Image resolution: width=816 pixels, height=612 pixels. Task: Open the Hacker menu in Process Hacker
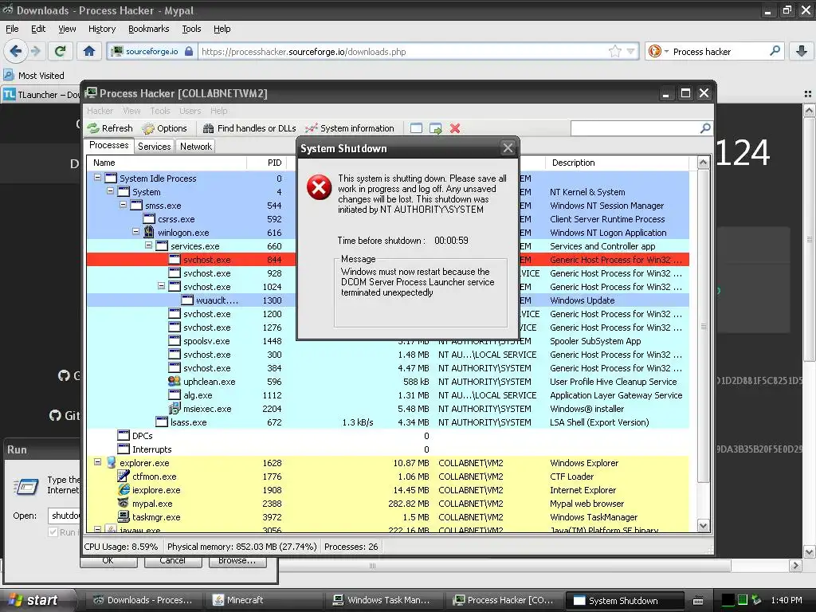pyautogui.click(x=100, y=111)
